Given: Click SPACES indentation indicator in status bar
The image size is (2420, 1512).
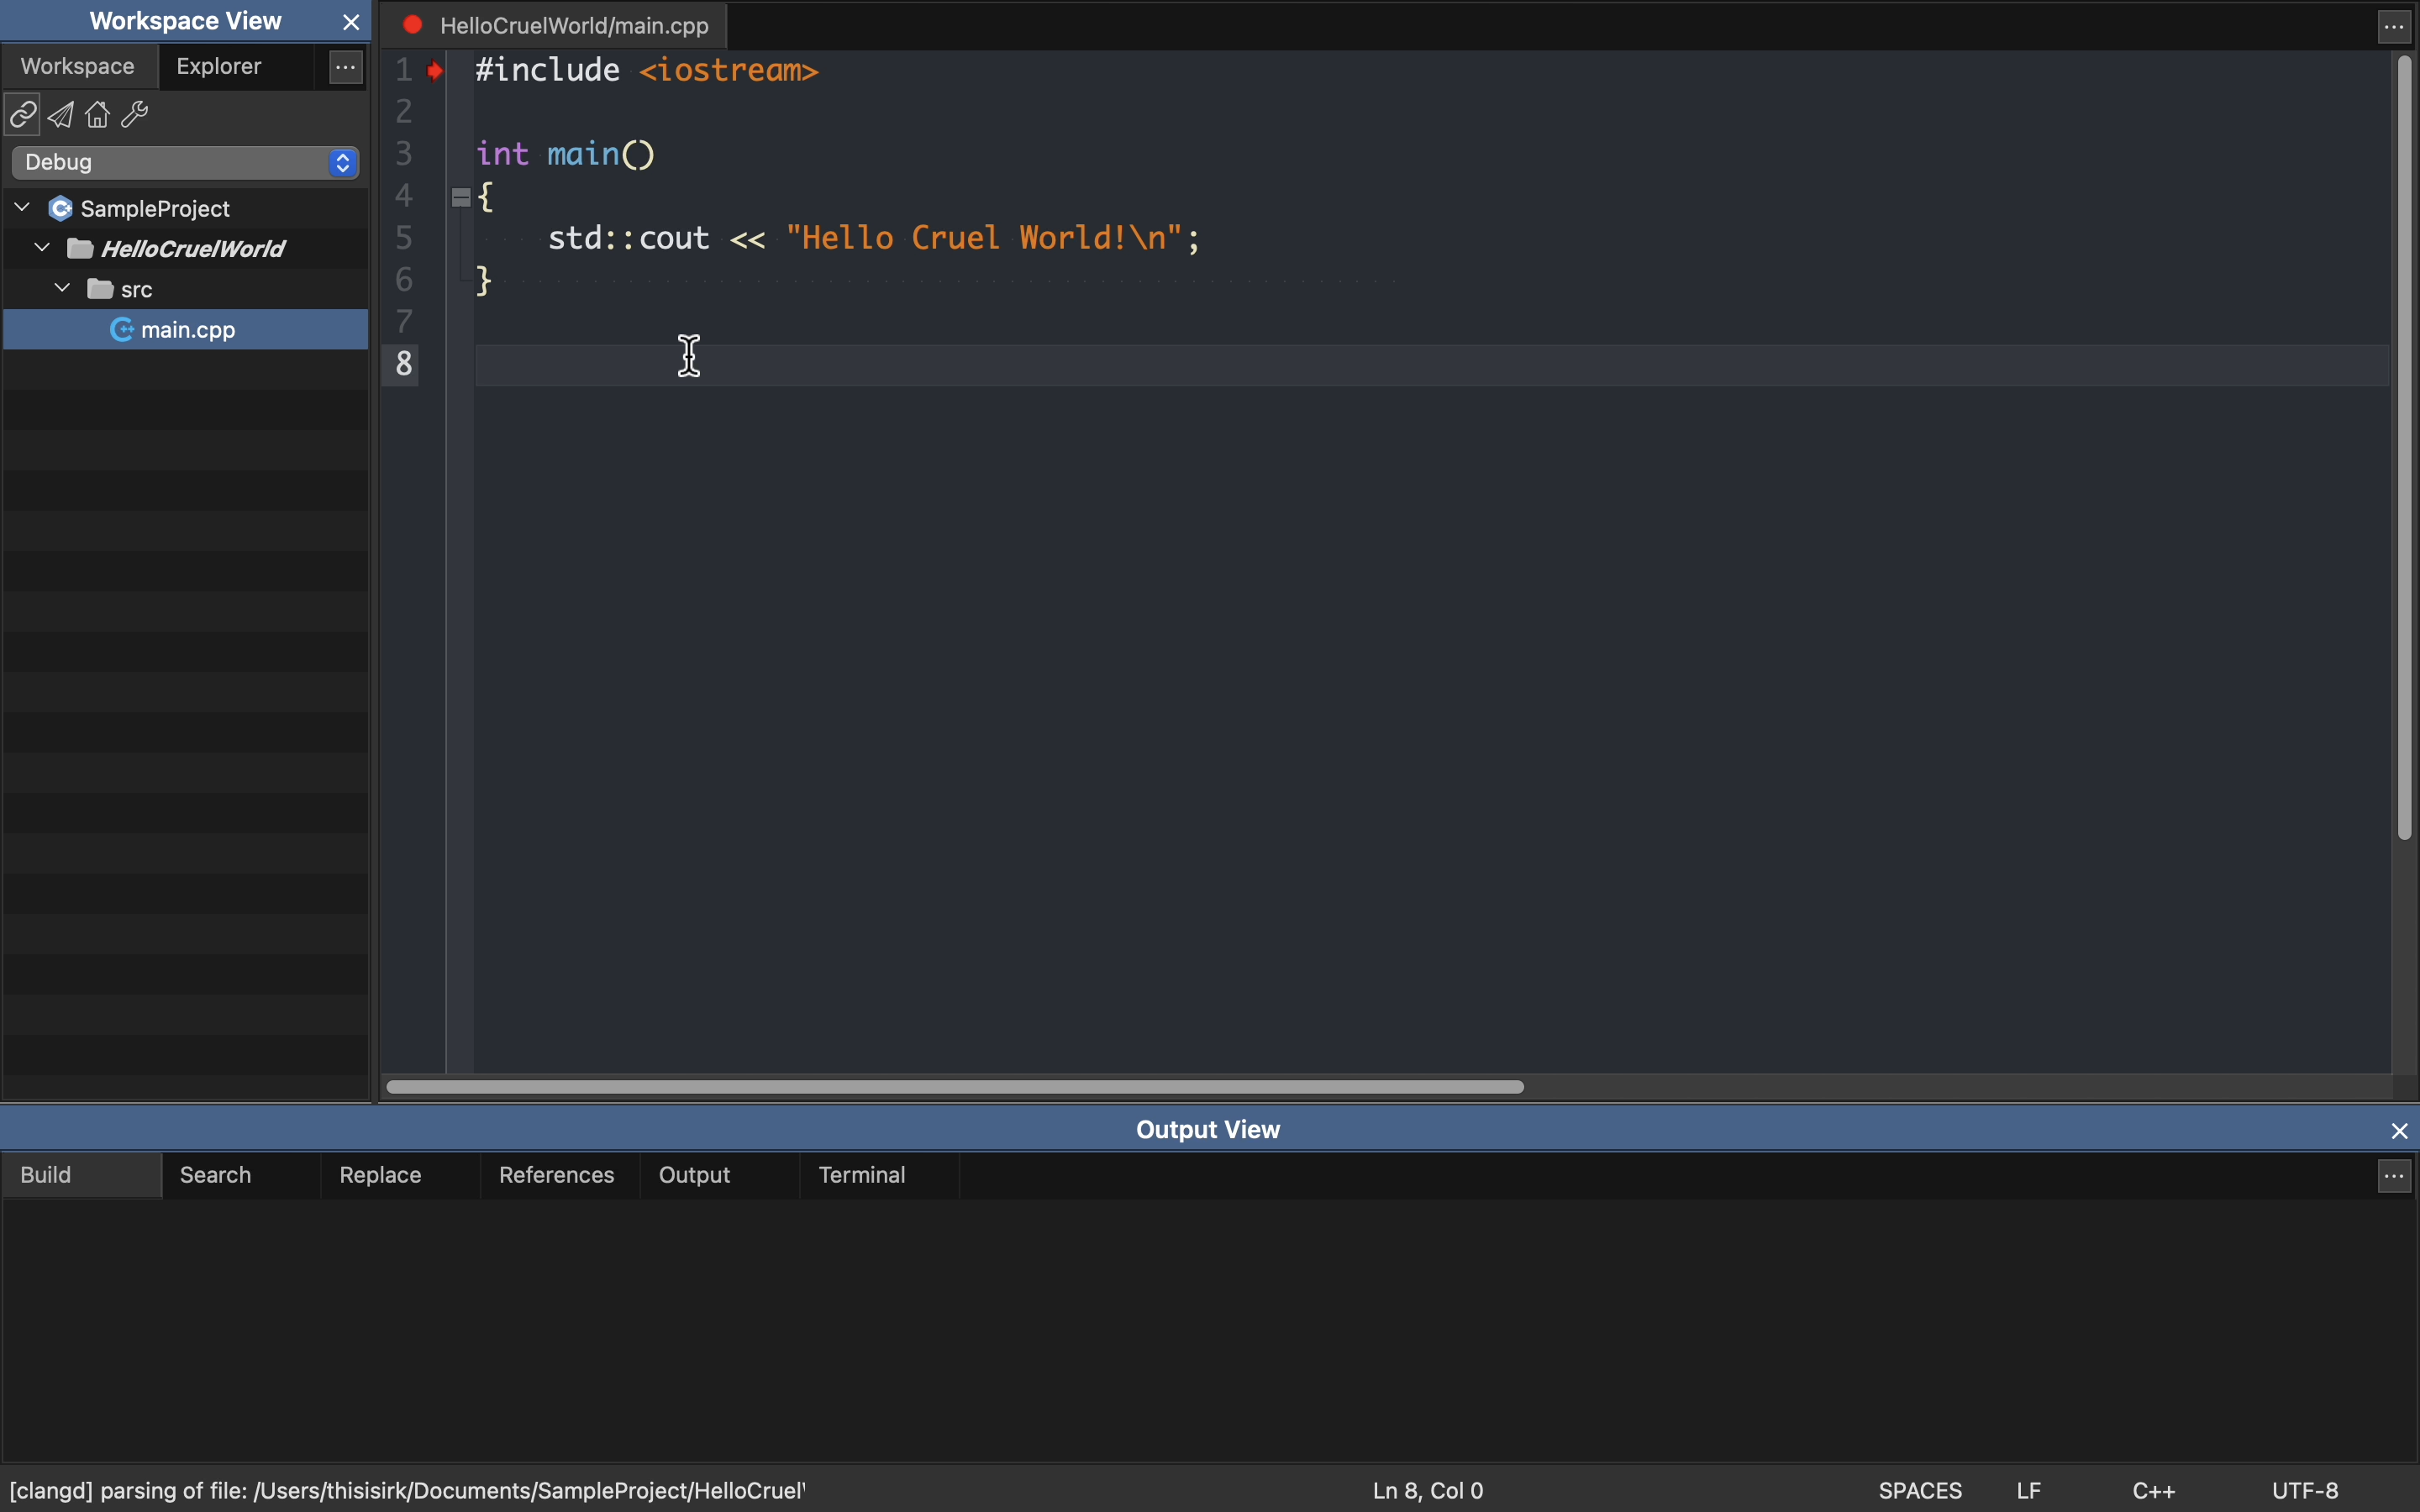Looking at the screenshot, I should pos(1920,1490).
